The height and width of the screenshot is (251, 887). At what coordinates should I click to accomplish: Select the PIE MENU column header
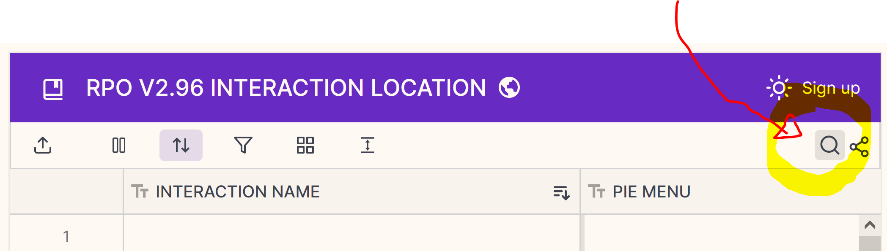[651, 192]
